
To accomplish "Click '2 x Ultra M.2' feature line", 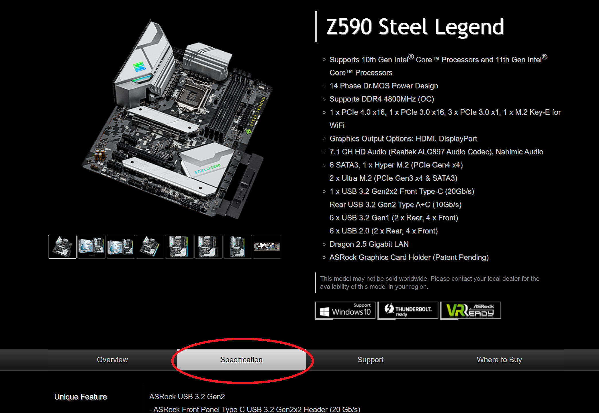I will point(394,178).
